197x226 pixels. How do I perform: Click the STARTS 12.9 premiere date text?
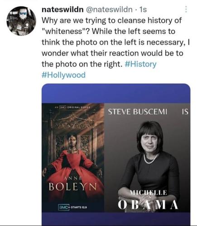(78, 207)
